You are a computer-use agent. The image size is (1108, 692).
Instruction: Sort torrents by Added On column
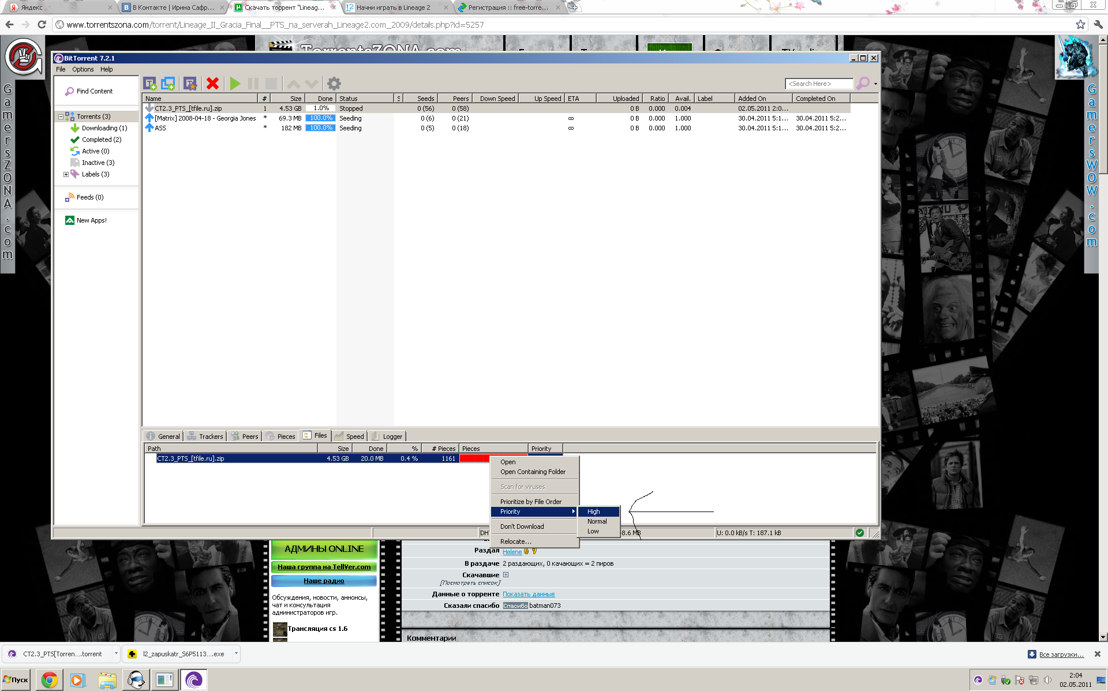click(x=763, y=99)
